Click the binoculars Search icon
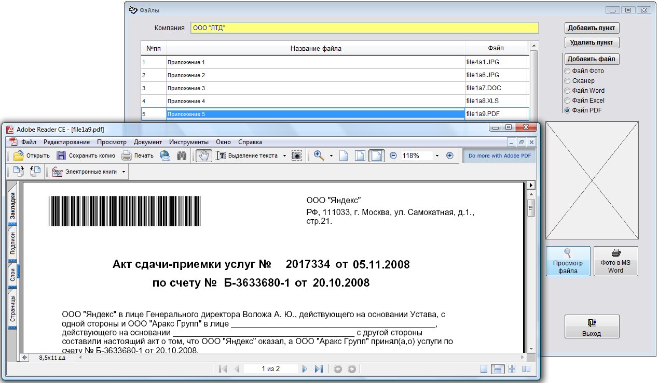The width and height of the screenshot is (658, 383). 182,155
